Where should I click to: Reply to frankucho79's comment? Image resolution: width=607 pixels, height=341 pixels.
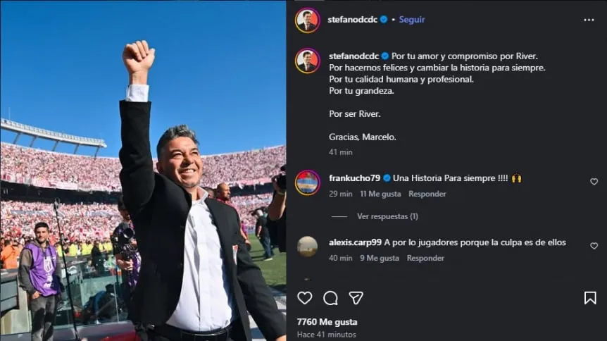tap(427, 194)
